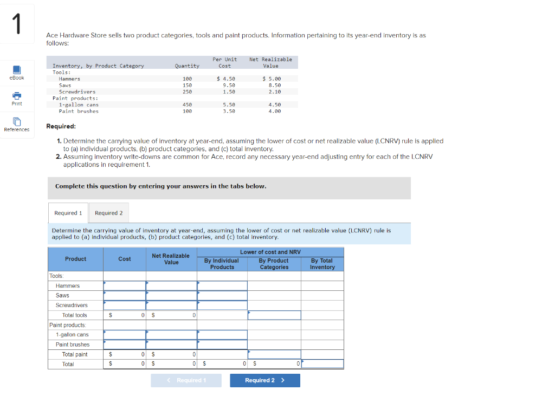Click the '450' quantity for 1-gallon cans
The height and width of the screenshot is (403, 555).
coord(187,105)
